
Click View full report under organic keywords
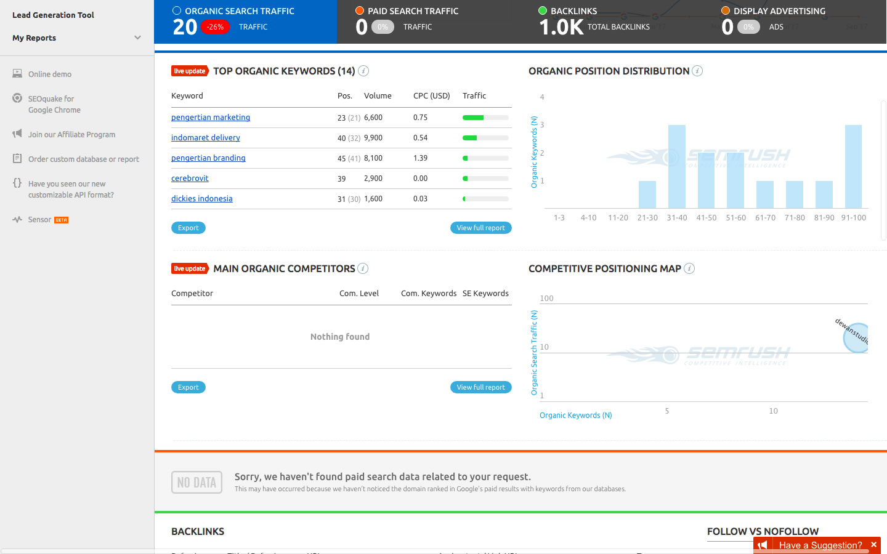point(480,228)
